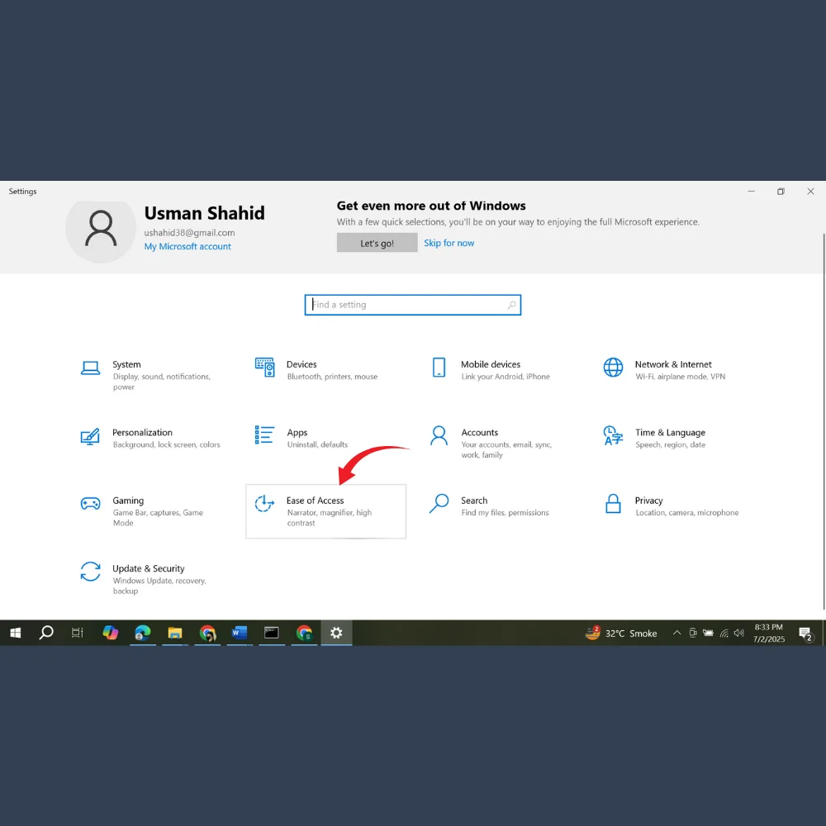
Task: Open the Accounts settings category
Action: [x=498, y=443]
